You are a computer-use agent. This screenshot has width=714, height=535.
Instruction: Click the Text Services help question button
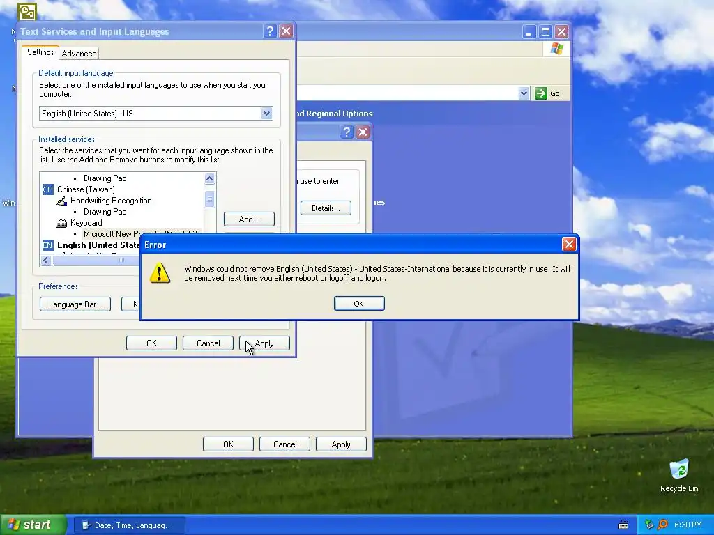(x=270, y=31)
